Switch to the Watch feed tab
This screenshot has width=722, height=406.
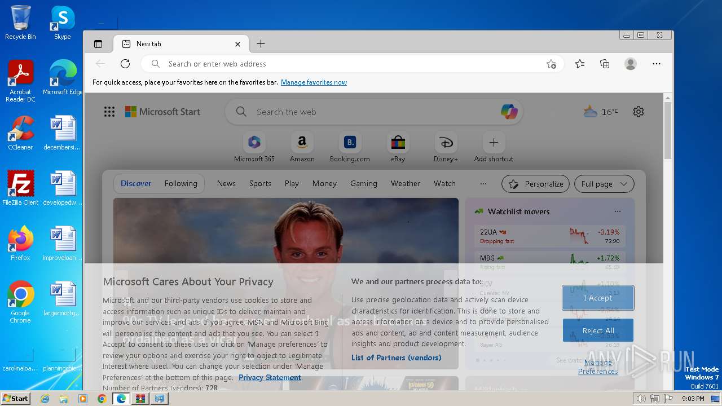[x=444, y=183]
